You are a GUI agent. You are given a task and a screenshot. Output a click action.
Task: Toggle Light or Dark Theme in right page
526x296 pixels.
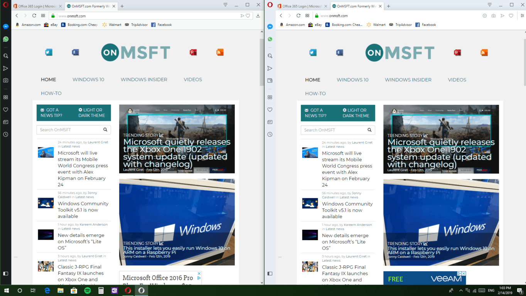coord(356,113)
